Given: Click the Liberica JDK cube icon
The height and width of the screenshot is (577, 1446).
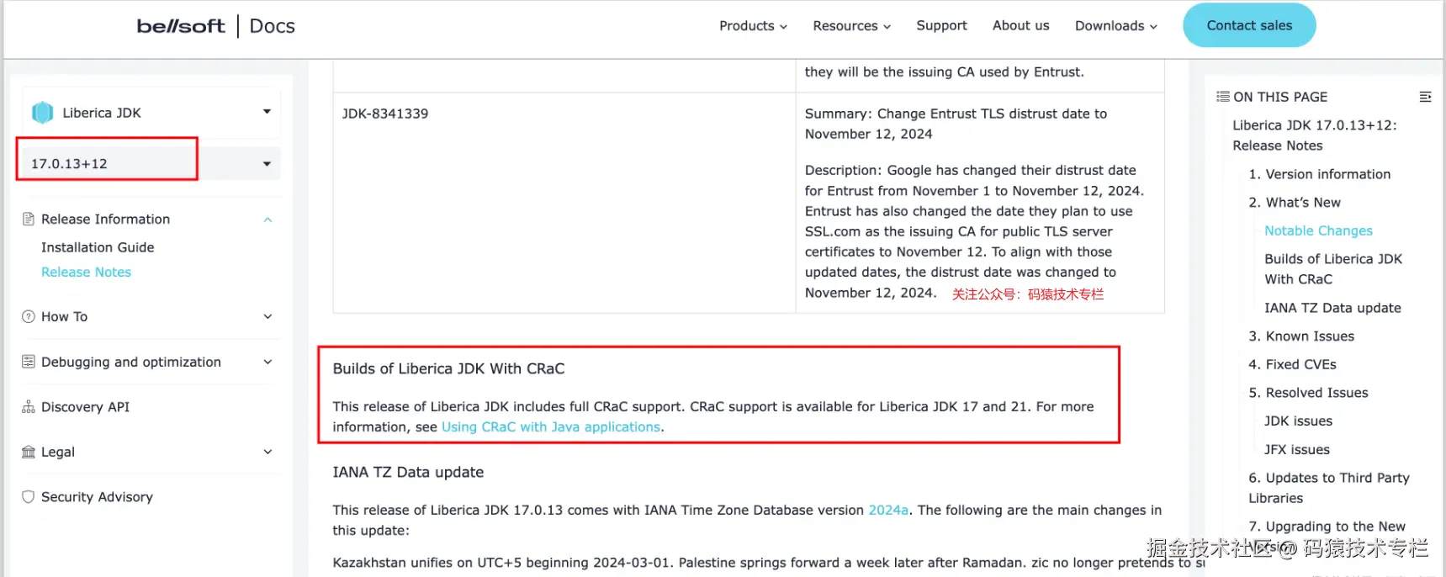Looking at the screenshot, I should click(x=42, y=113).
